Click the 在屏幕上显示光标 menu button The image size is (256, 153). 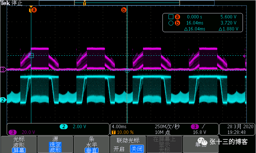(164, 144)
